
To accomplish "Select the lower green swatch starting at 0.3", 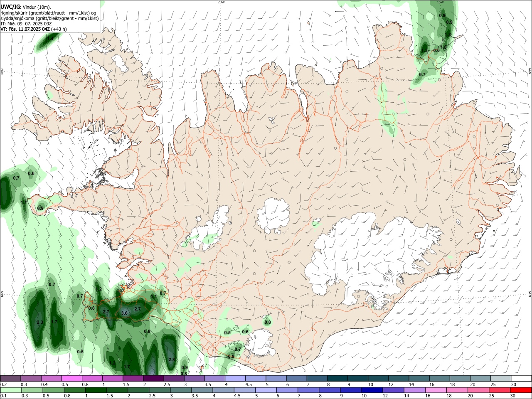I will 32,390.
